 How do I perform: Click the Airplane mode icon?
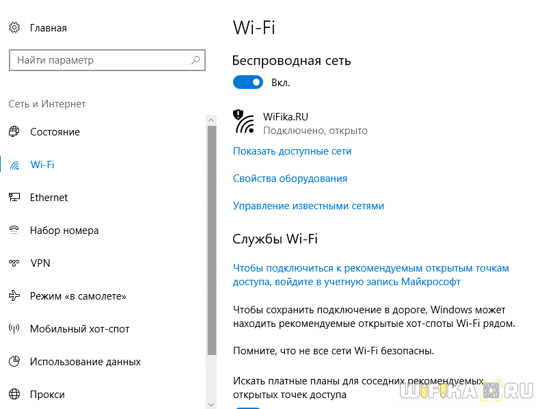(x=14, y=296)
